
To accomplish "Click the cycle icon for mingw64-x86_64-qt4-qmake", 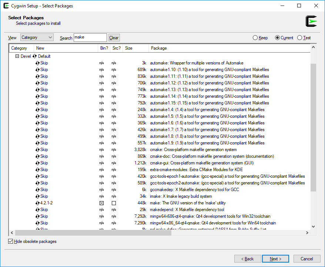I will coord(37,223).
